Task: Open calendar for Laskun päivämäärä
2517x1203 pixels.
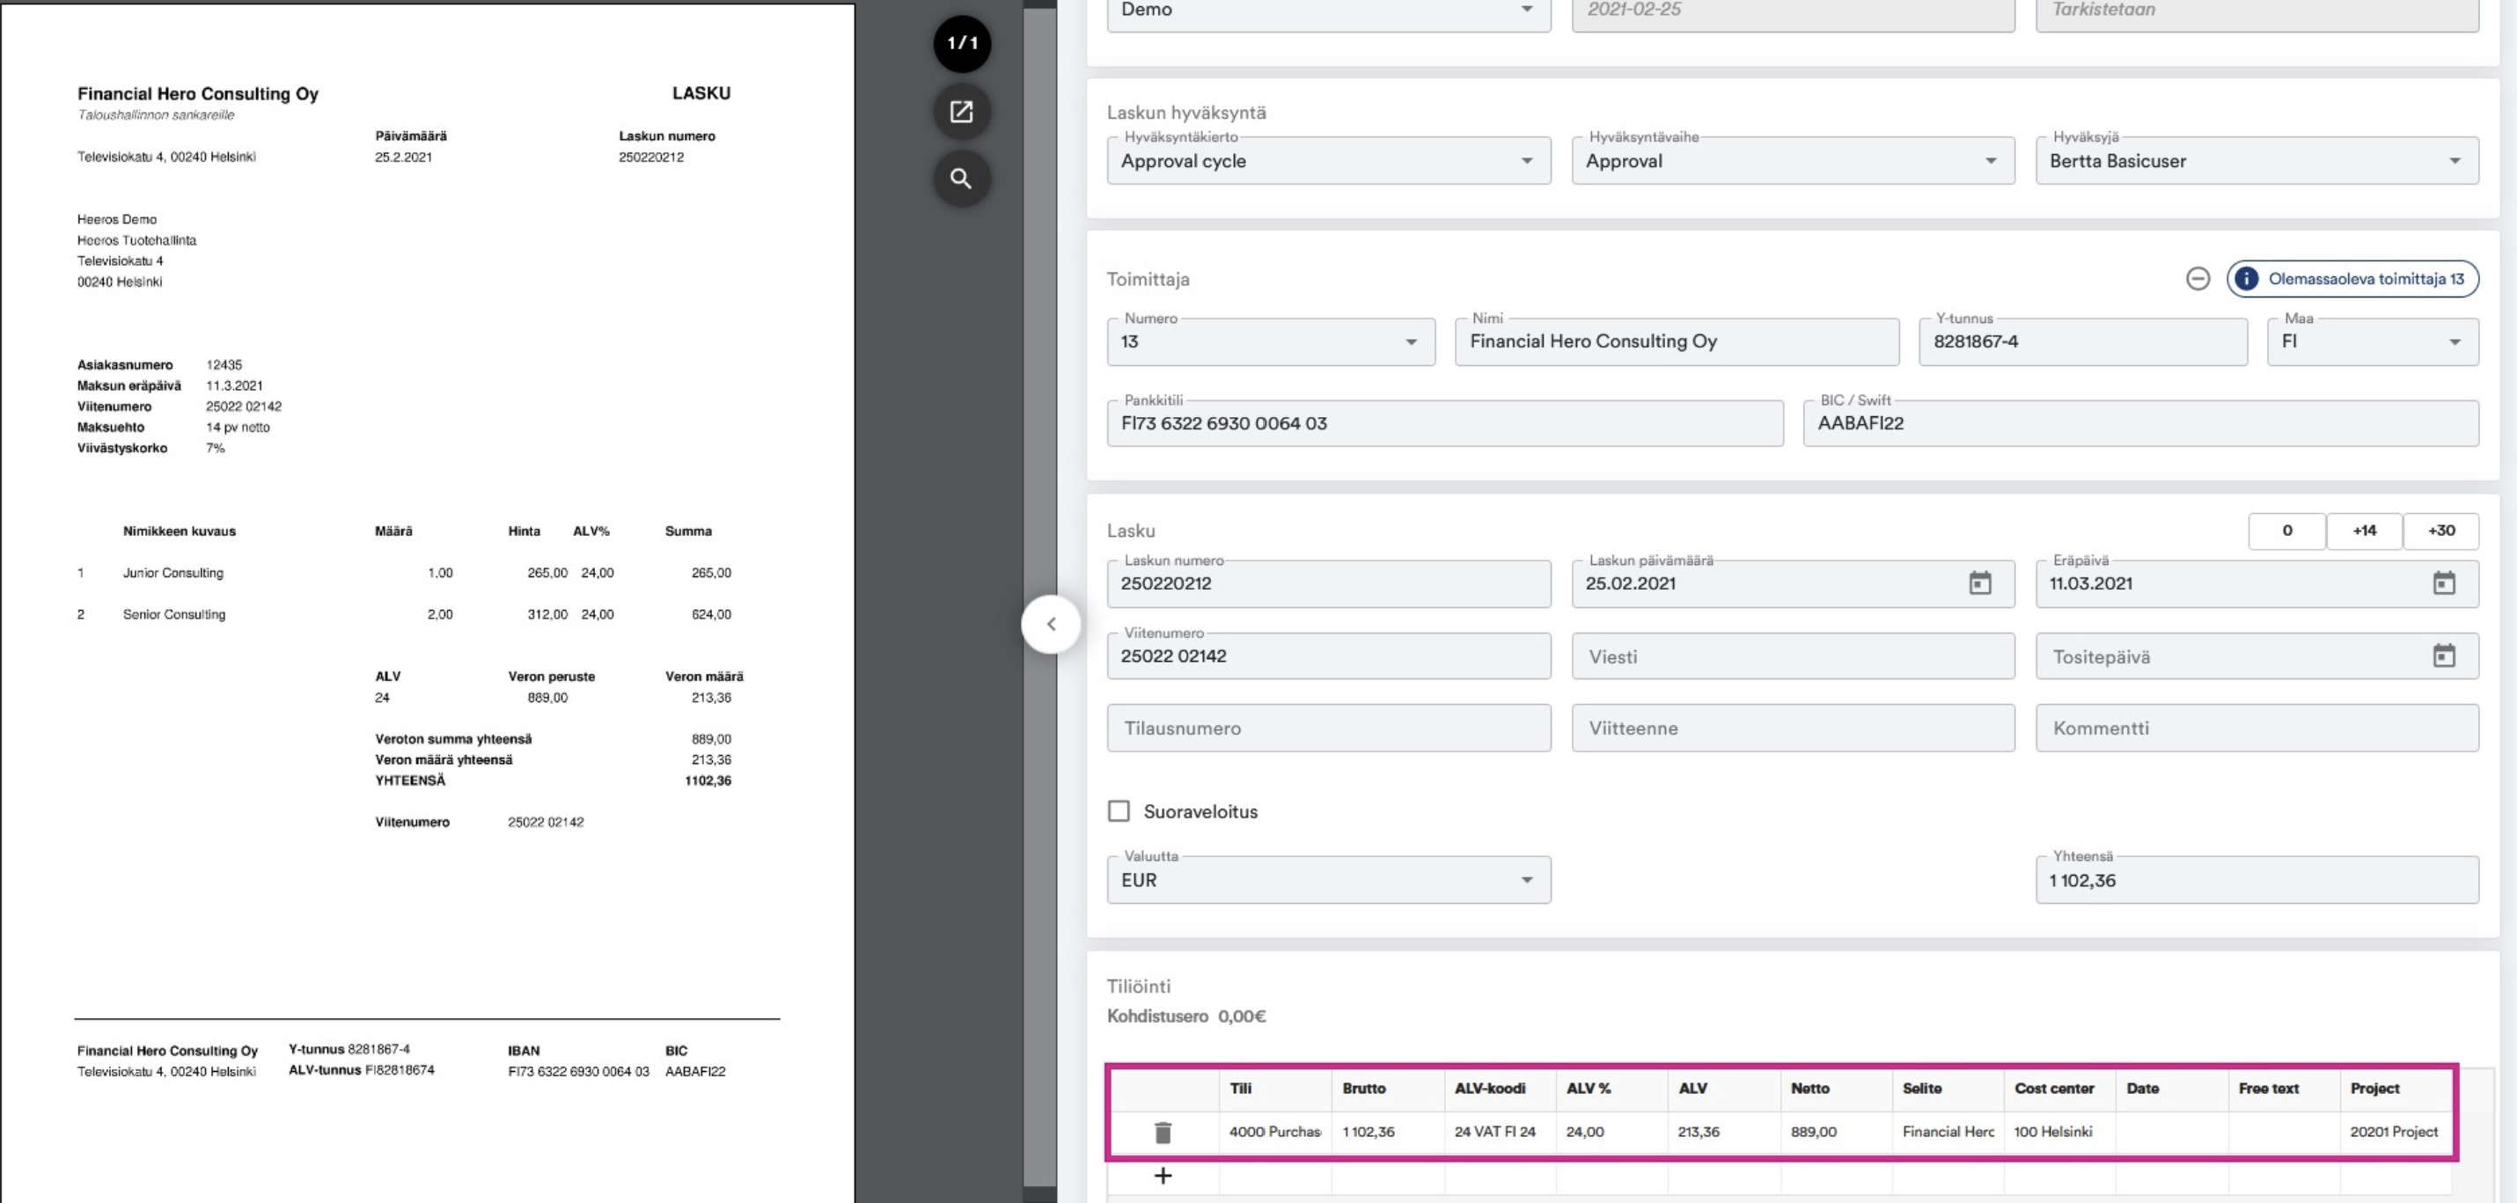Action: pyautogui.click(x=1979, y=583)
